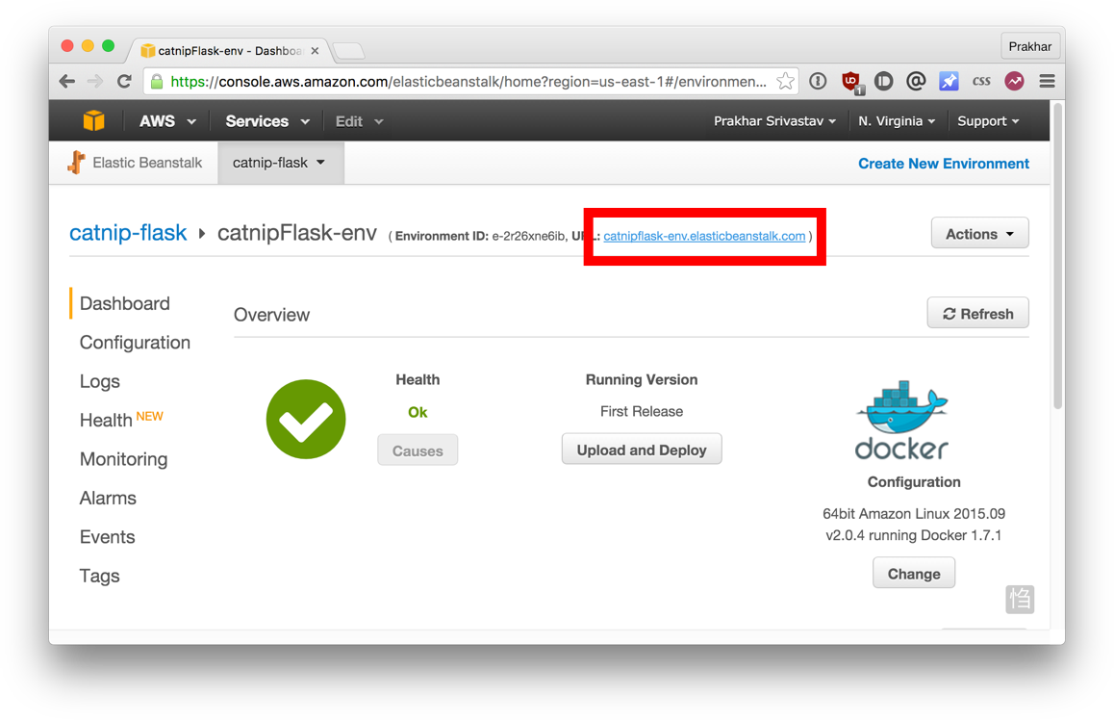Select Dashboard in the sidebar
Viewport: 1114px width, 720px height.
coord(125,303)
